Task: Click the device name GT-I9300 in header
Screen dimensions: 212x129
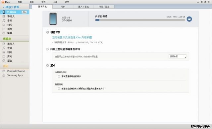Action: [x=67, y=20]
